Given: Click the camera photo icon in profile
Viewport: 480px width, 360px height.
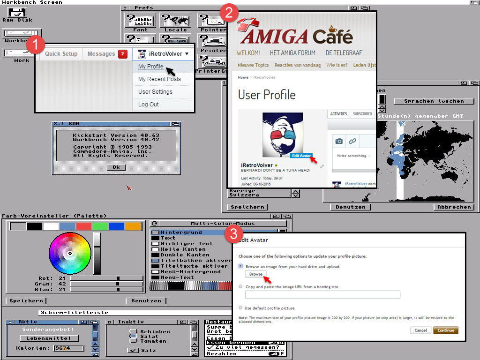Looking at the screenshot, I should [339, 141].
